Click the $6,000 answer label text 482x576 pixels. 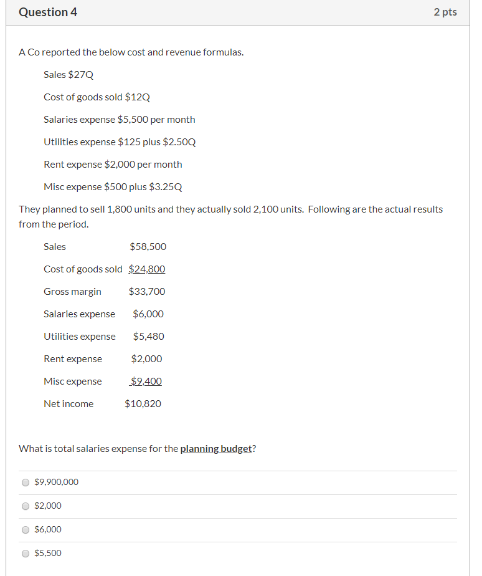click(48, 529)
